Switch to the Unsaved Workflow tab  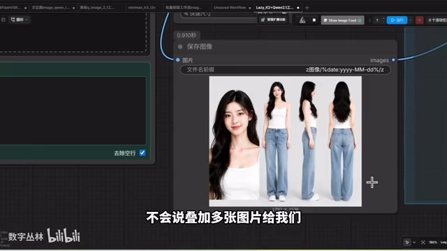click(230, 8)
